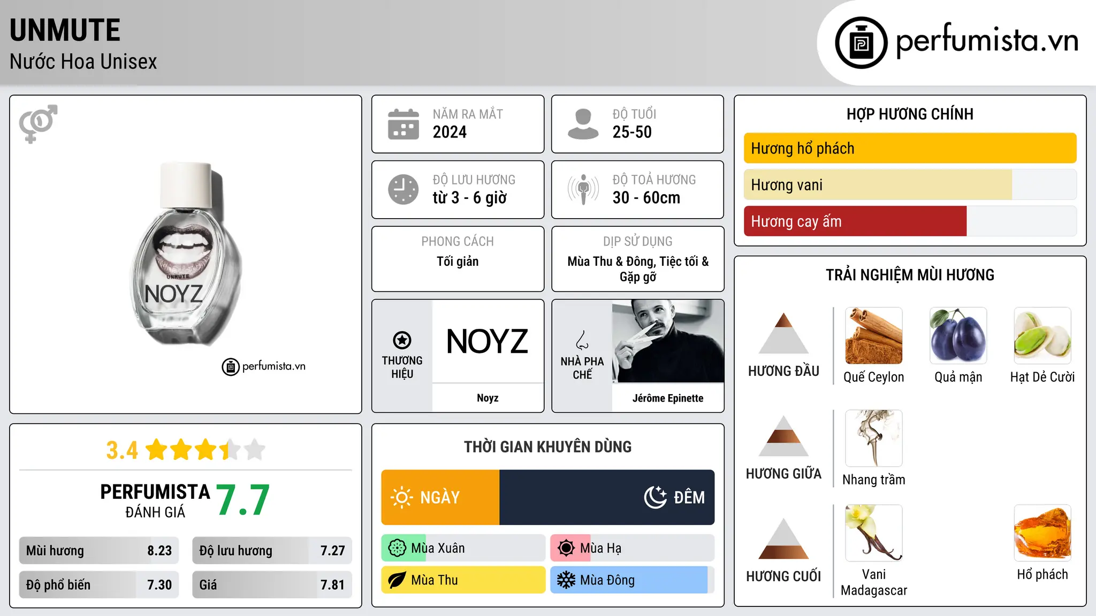The width and height of the screenshot is (1096, 616).
Task: Click the Thời gian khuyên dùng heading
Action: pyautogui.click(x=547, y=446)
